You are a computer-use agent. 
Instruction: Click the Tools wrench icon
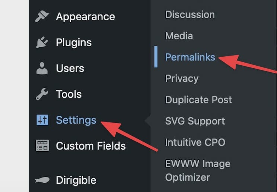(x=42, y=94)
